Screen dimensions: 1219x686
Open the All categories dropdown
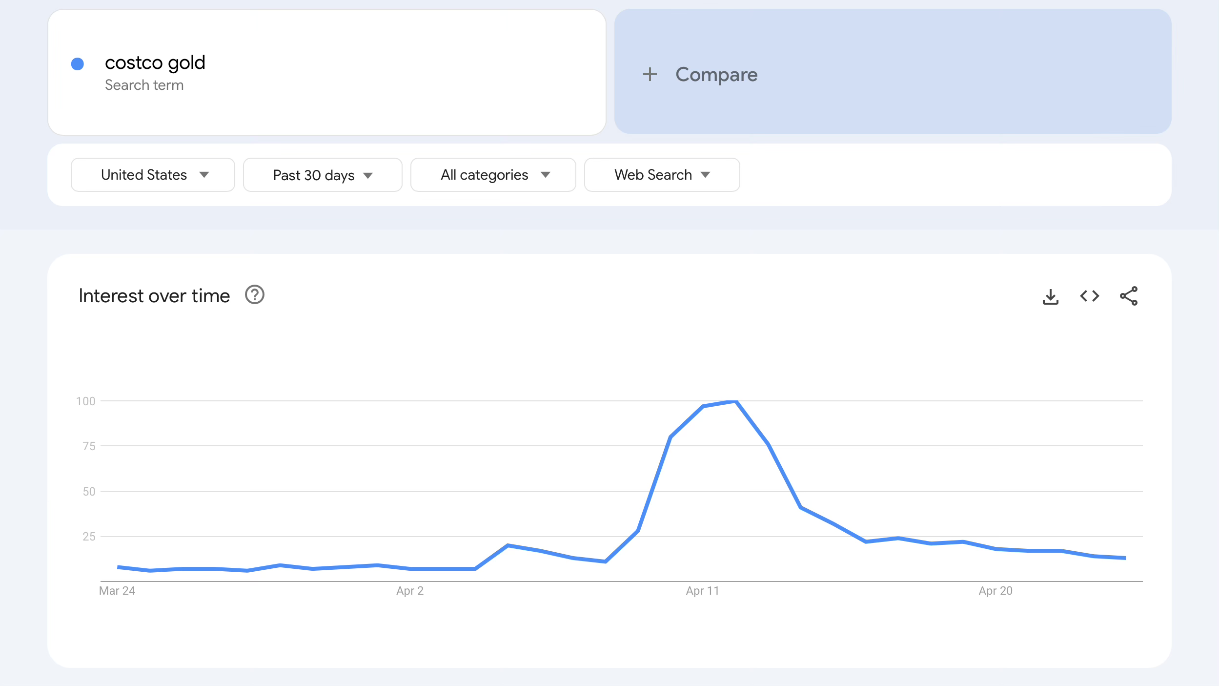[493, 175]
